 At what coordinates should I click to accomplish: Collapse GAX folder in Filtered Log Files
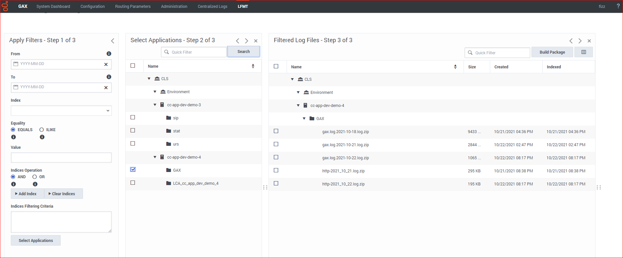[304, 119]
